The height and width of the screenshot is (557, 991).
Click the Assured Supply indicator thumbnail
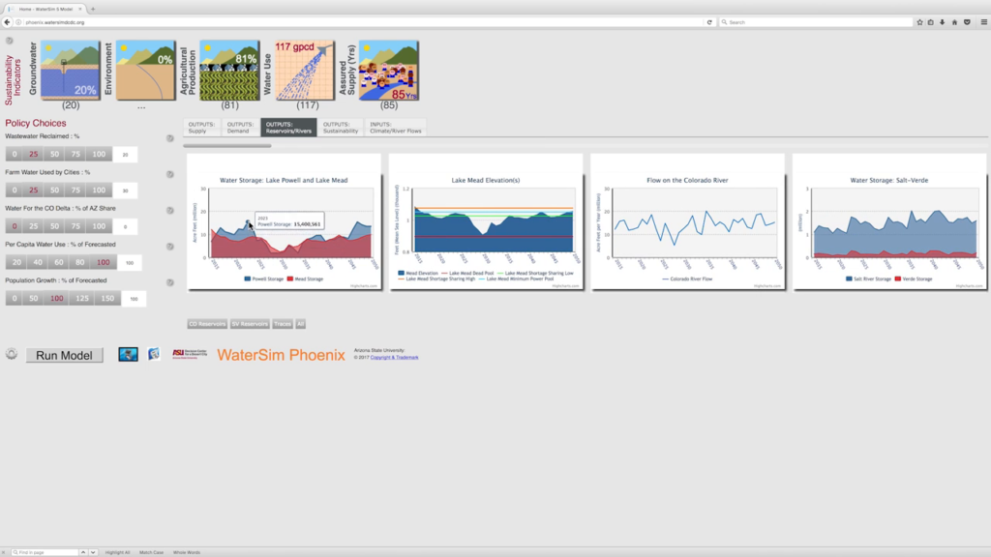click(389, 70)
